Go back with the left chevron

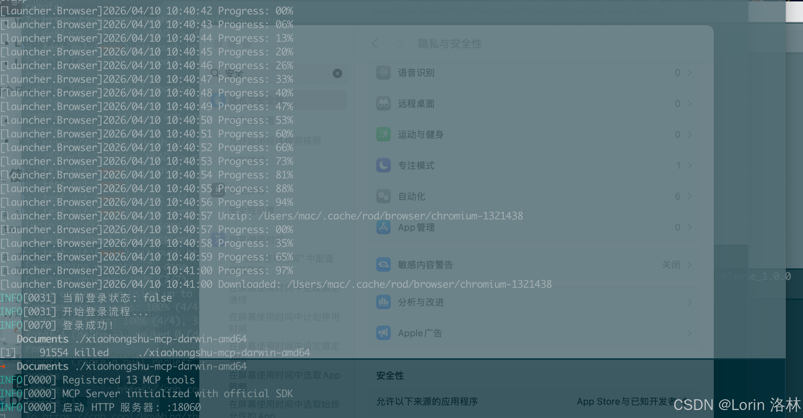[375, 44]
